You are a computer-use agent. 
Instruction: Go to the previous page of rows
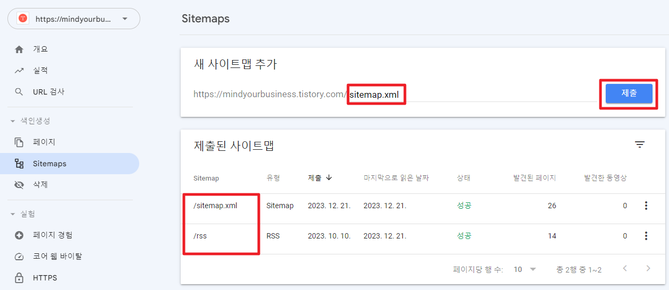pos(625,269)
